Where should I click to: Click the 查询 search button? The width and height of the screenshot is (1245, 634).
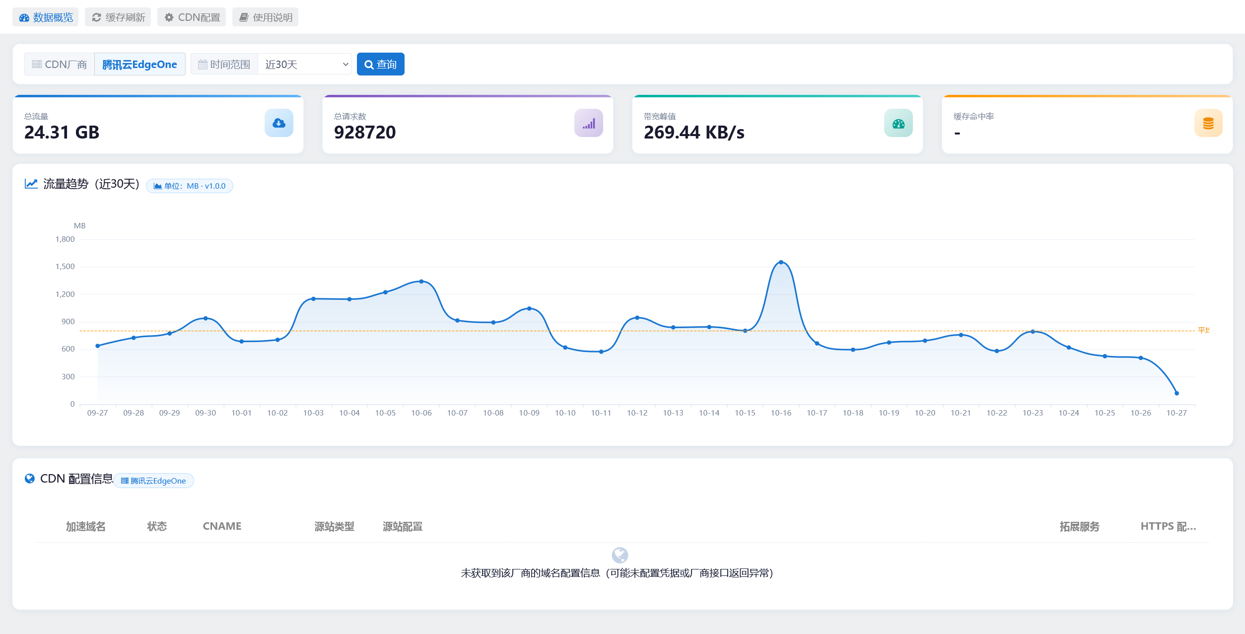click(x=381, y=65)
